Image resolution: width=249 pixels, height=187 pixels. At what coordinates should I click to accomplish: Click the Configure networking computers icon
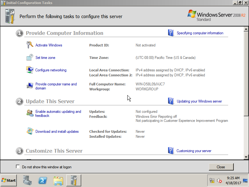point(30,70)
